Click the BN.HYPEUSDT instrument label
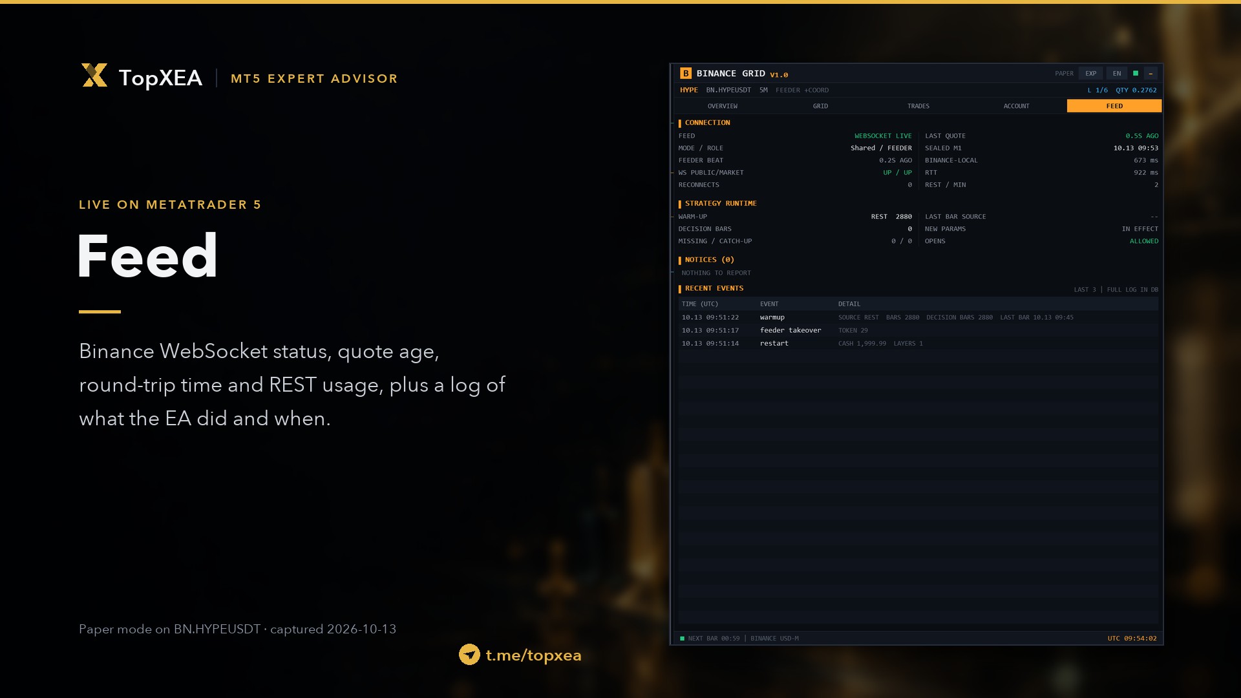The image size is (1241, 698). tap(728, 90)
